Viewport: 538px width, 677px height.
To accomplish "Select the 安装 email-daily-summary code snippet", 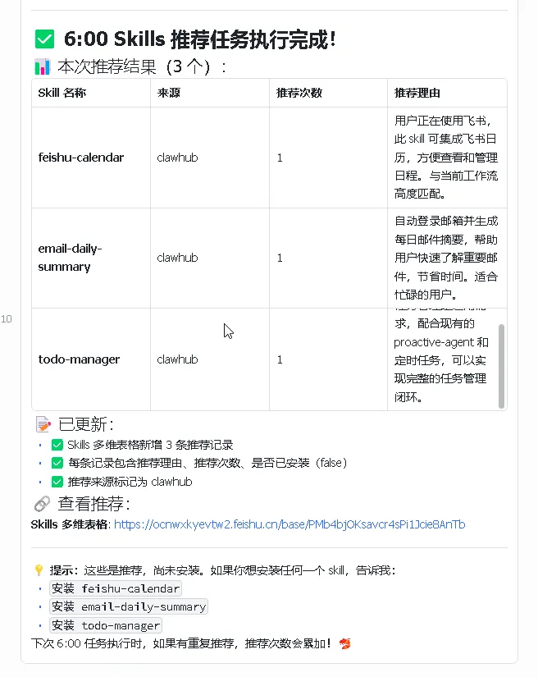I will coord(129,606).
